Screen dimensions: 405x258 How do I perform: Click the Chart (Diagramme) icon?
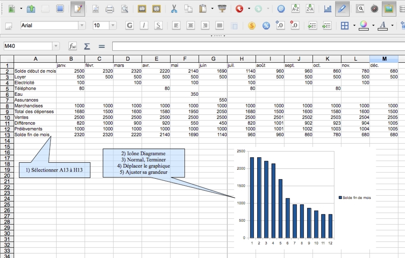(328, 9)
